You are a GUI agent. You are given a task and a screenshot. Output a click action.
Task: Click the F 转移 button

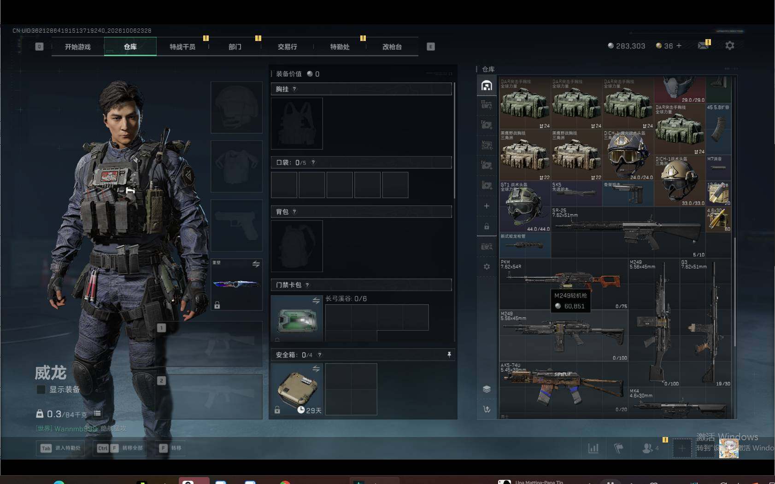pos(170,448)
